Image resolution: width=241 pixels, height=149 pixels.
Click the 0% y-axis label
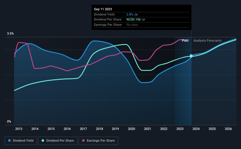tap(9, 121)
